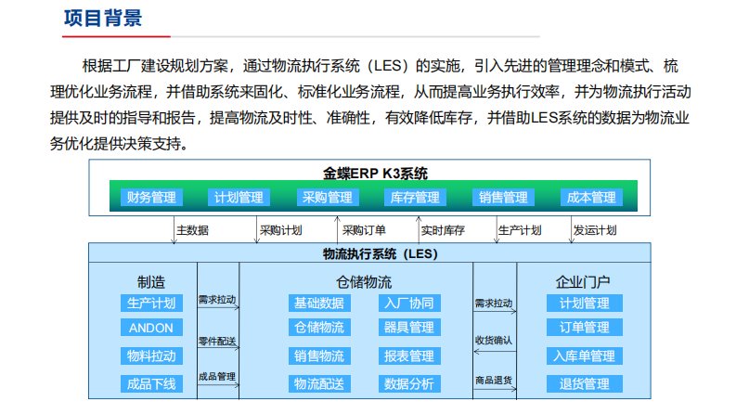Screen dimensions: 736x414
Task: Select the 入厂协同 box
Action: point(408,304)
